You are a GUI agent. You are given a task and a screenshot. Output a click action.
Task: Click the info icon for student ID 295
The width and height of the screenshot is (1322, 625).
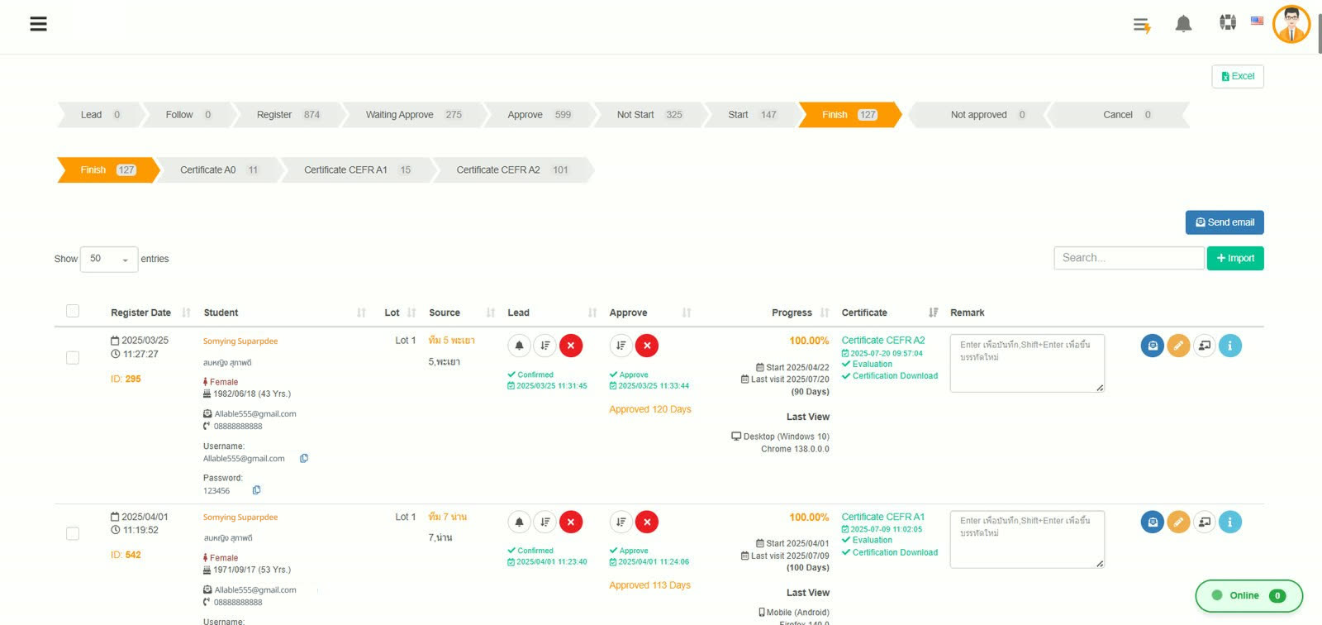[x=1229, y=346]
